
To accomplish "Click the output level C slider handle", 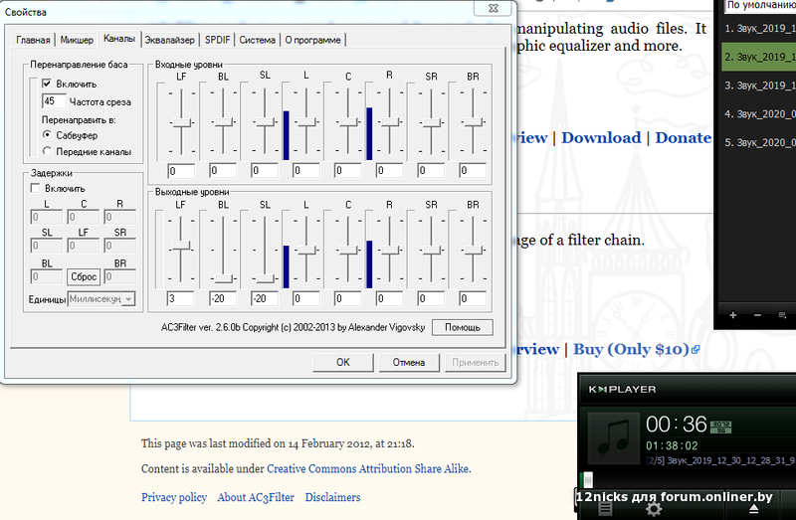I will (x=347, y=251).
